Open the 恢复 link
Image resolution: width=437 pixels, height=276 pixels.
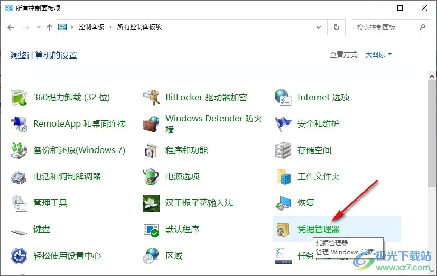point(306,203)
